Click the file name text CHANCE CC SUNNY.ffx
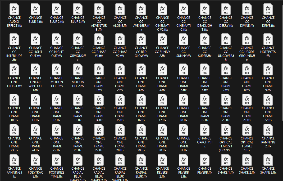This screenshot has width=283, height=181. point(184,52)
